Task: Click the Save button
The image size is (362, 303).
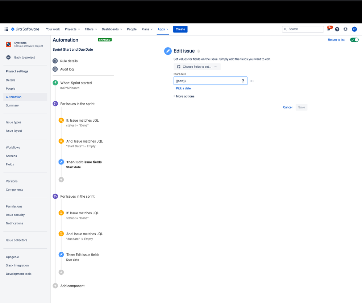Action: (x=301, y=107)
